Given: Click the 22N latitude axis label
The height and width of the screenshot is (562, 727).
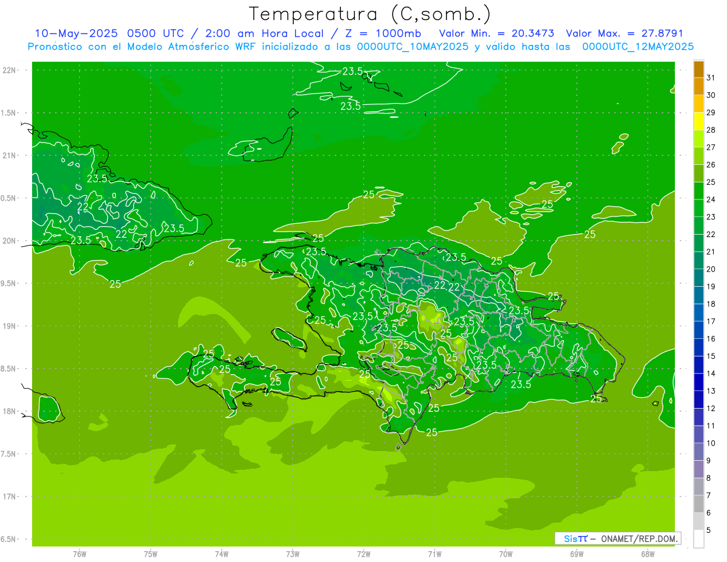Looking at the screenshot, I should coord(10,70).
